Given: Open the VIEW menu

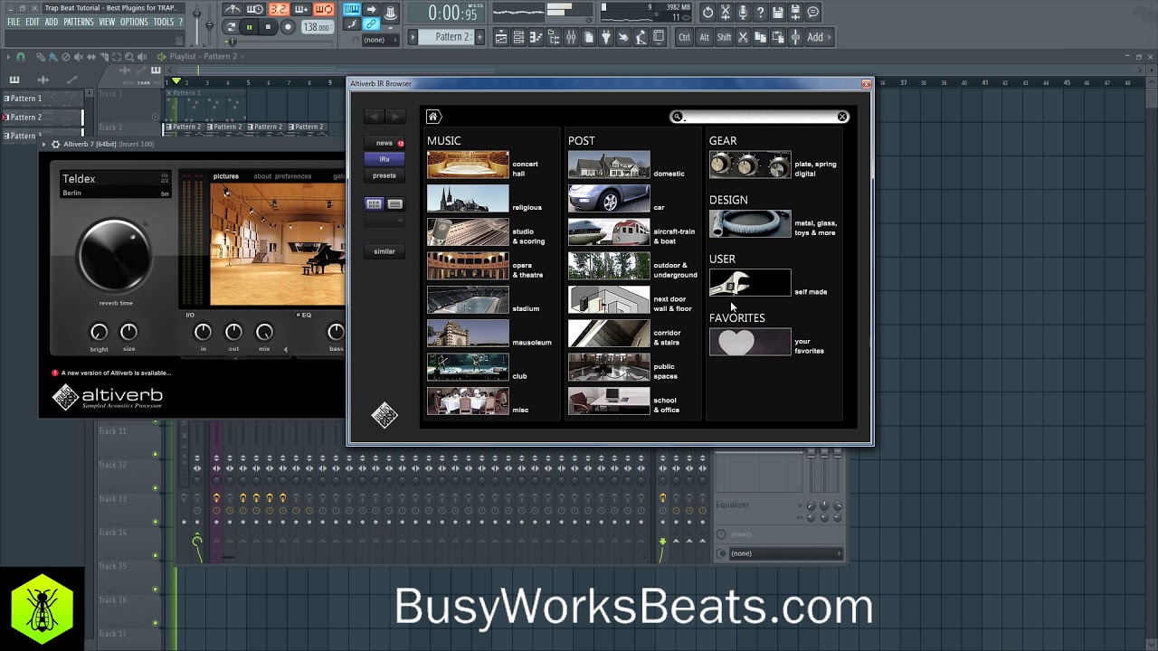Looking at the screenshot, I should (107, 22).
